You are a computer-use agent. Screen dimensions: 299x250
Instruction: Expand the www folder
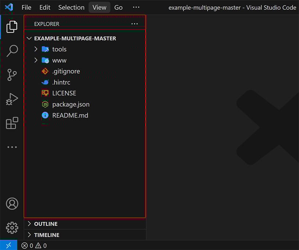point(59,60)
